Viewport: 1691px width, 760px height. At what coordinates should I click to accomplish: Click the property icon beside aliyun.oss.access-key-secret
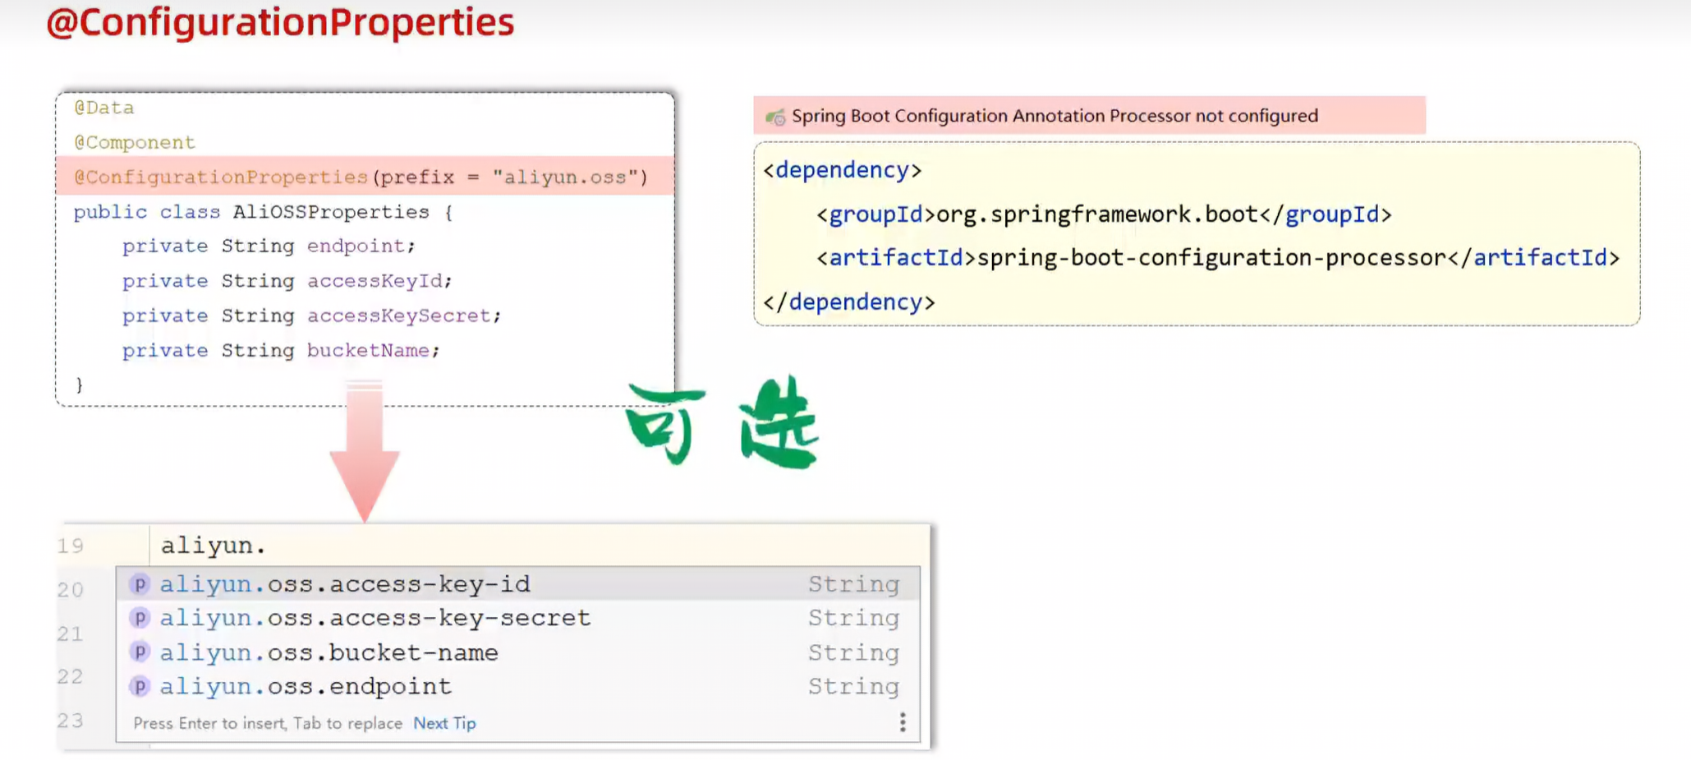pyautogui.click(x=140, y=618)
